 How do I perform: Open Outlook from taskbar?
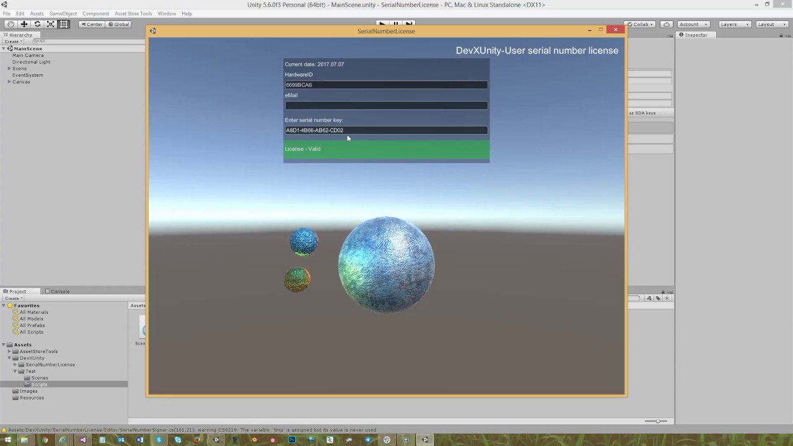tap(121, 440)
